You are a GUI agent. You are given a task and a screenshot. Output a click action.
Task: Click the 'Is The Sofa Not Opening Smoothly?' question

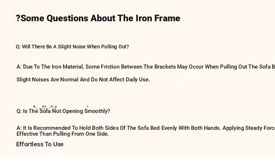tap(63, 111)
